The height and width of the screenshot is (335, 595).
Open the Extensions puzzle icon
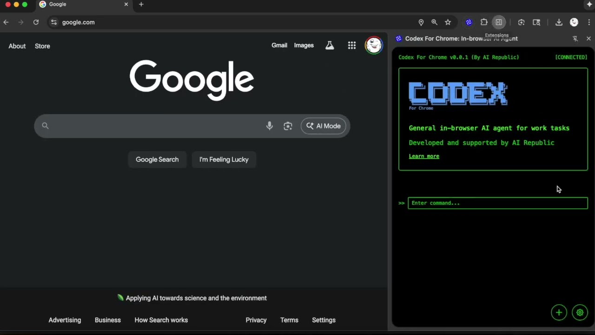[x=484, y=22]
